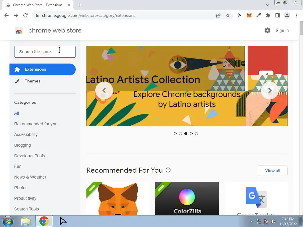
Task: Click the Chrome taskbar icon
Action: tap(44, 221)
